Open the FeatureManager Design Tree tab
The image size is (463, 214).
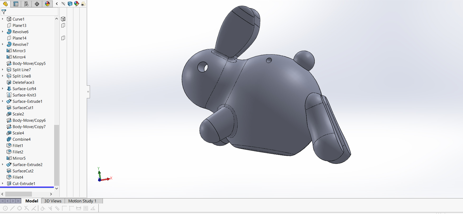(5, 4)
